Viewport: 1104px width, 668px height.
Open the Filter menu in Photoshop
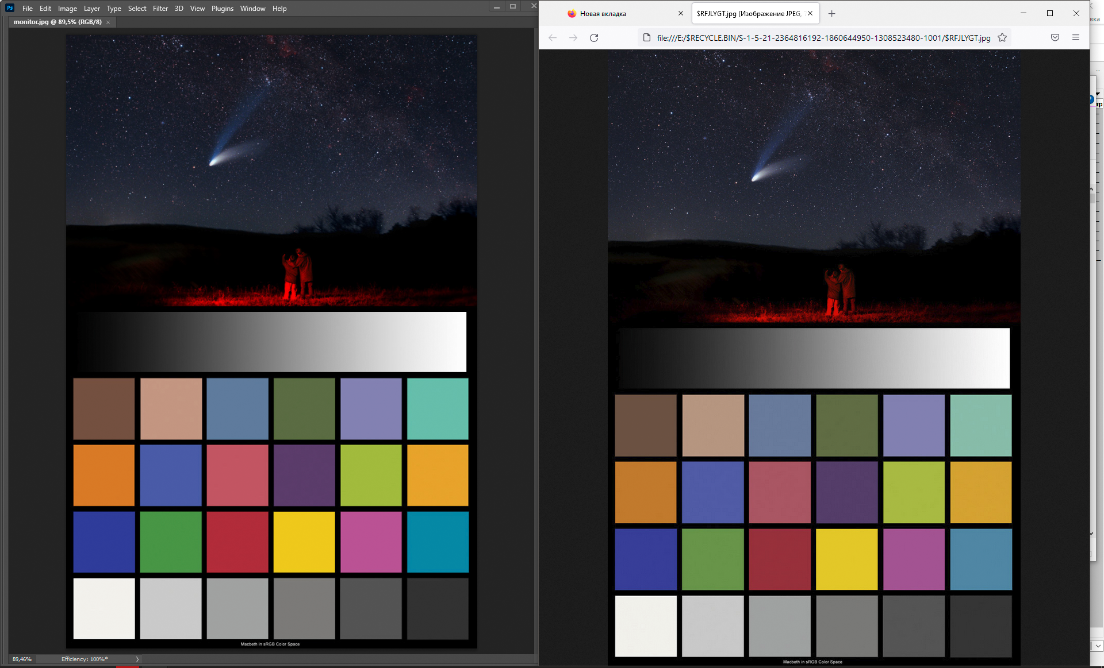pyautogui.click(x=160, y=8)
